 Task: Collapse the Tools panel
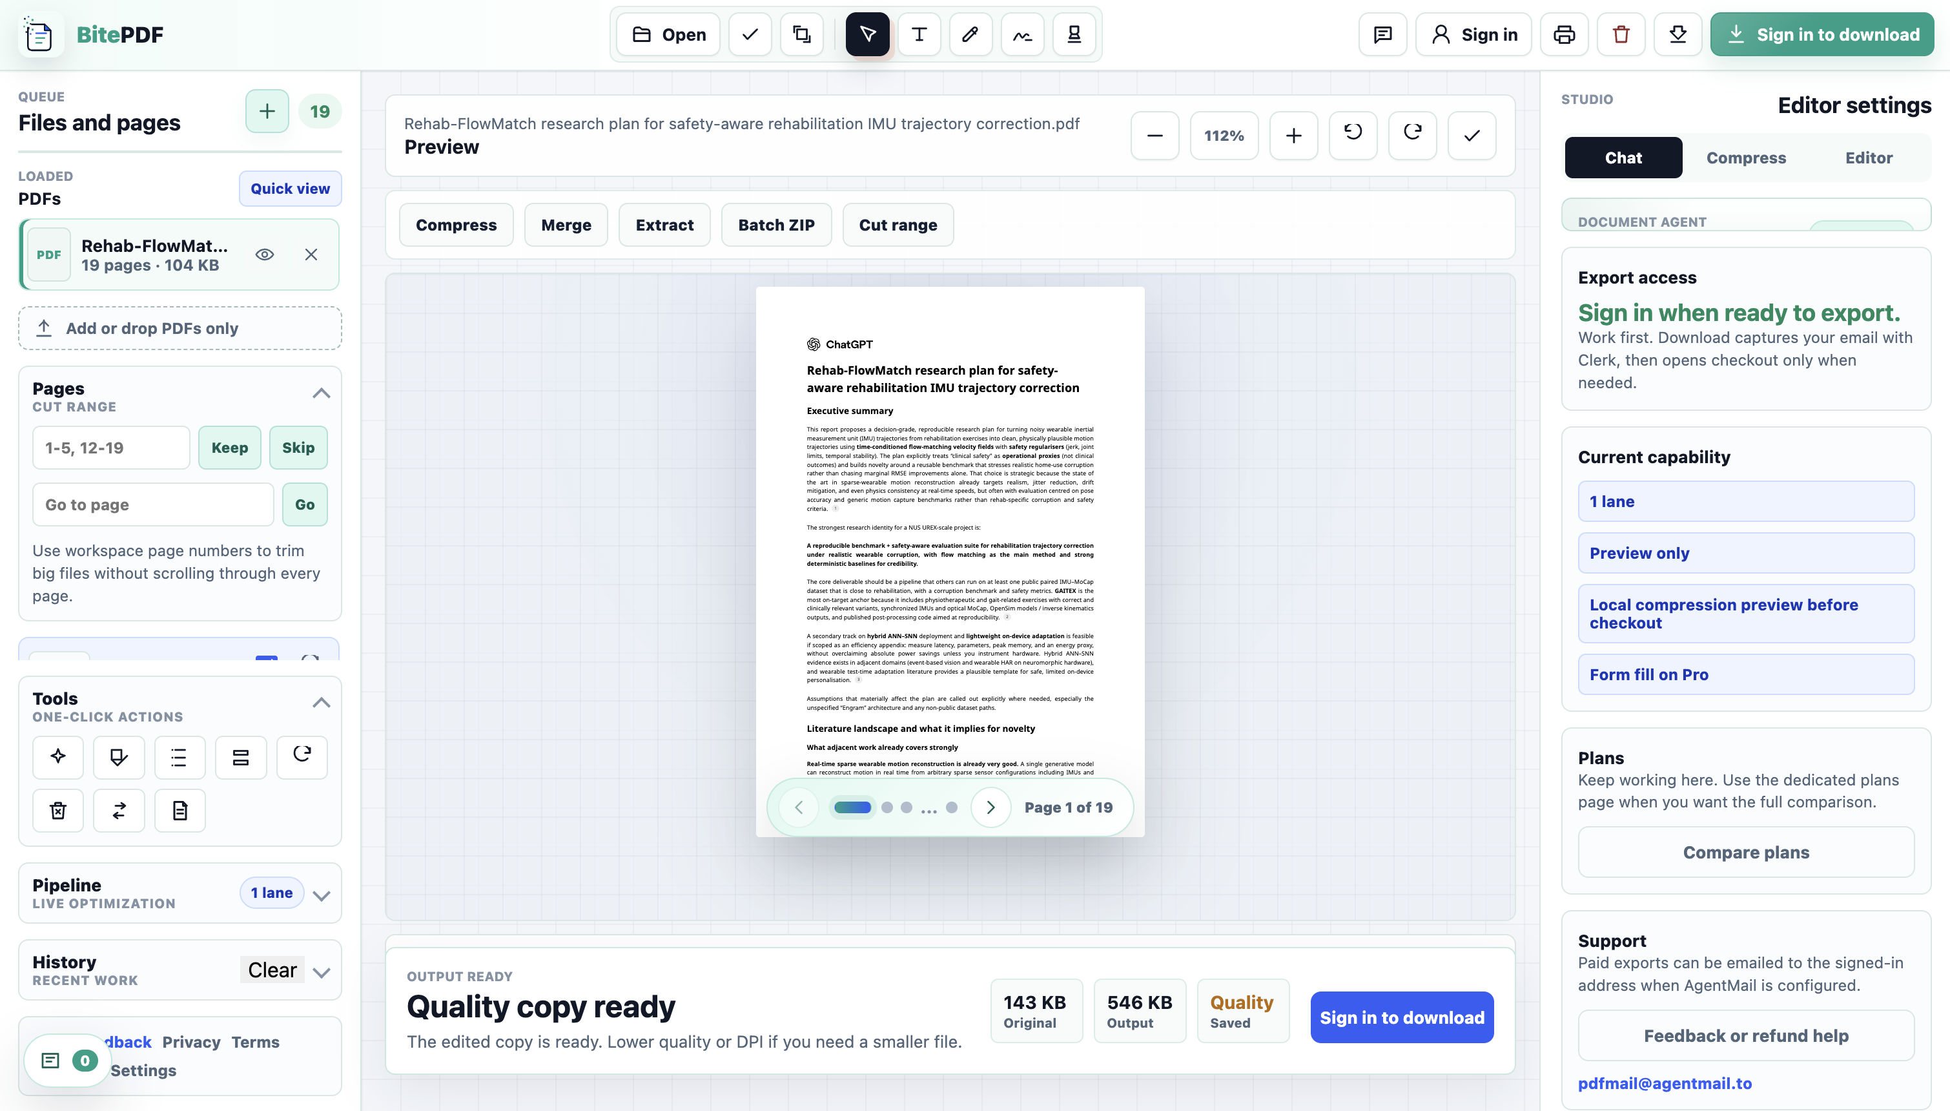coord(321,703)
